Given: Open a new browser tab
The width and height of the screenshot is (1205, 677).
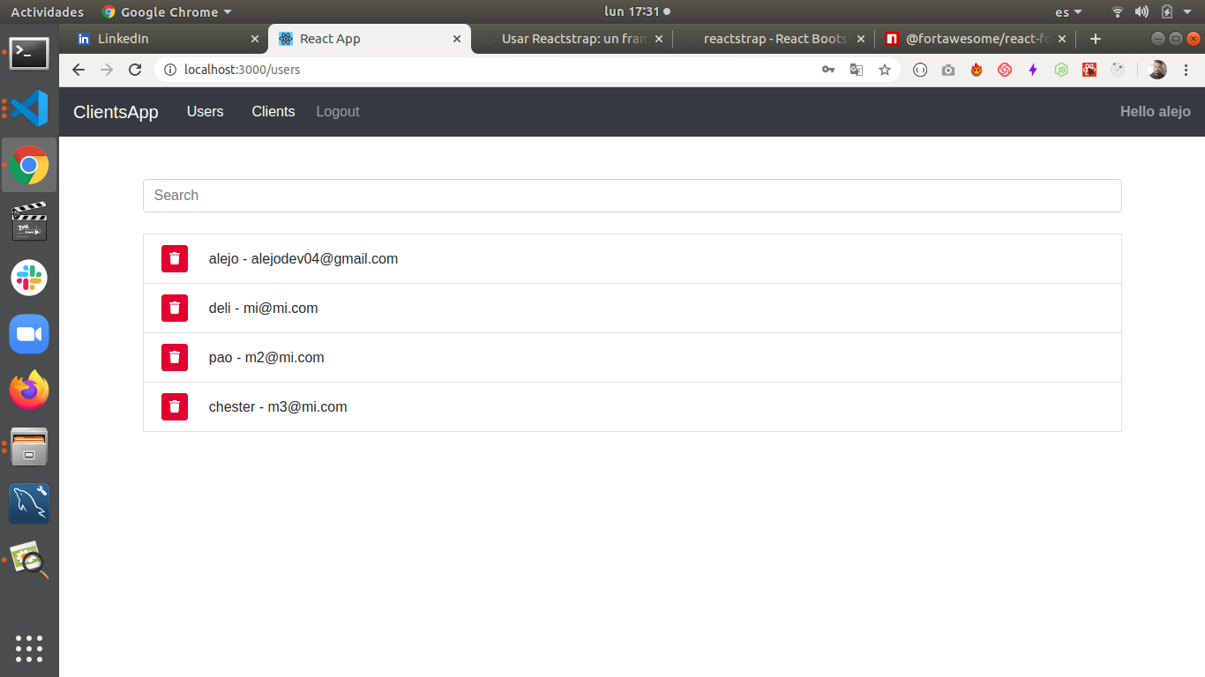Looking at the screenshot, I should coord(1096,39).
